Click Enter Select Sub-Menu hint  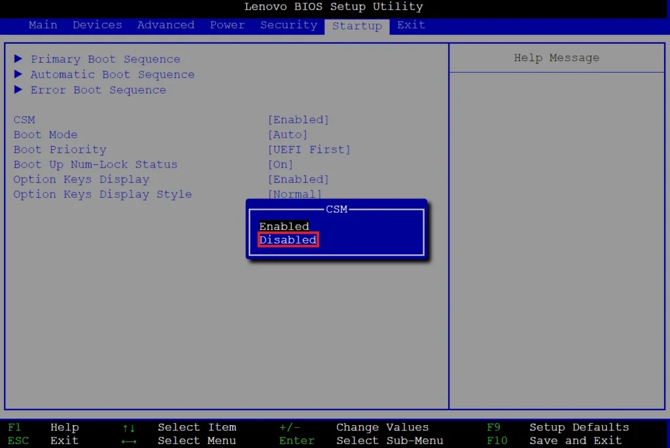[x=361, y=441]
